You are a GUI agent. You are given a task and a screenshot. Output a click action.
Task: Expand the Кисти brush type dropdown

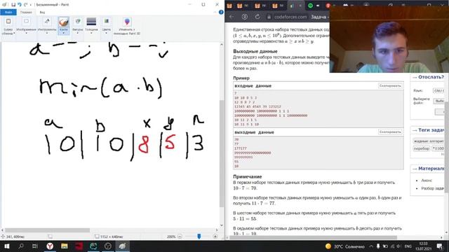coord(63,33)
